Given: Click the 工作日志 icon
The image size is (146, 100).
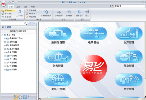Looking at the screenshot, I should click(69, 12).
